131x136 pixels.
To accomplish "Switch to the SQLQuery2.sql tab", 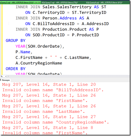I will coord(17,3).
